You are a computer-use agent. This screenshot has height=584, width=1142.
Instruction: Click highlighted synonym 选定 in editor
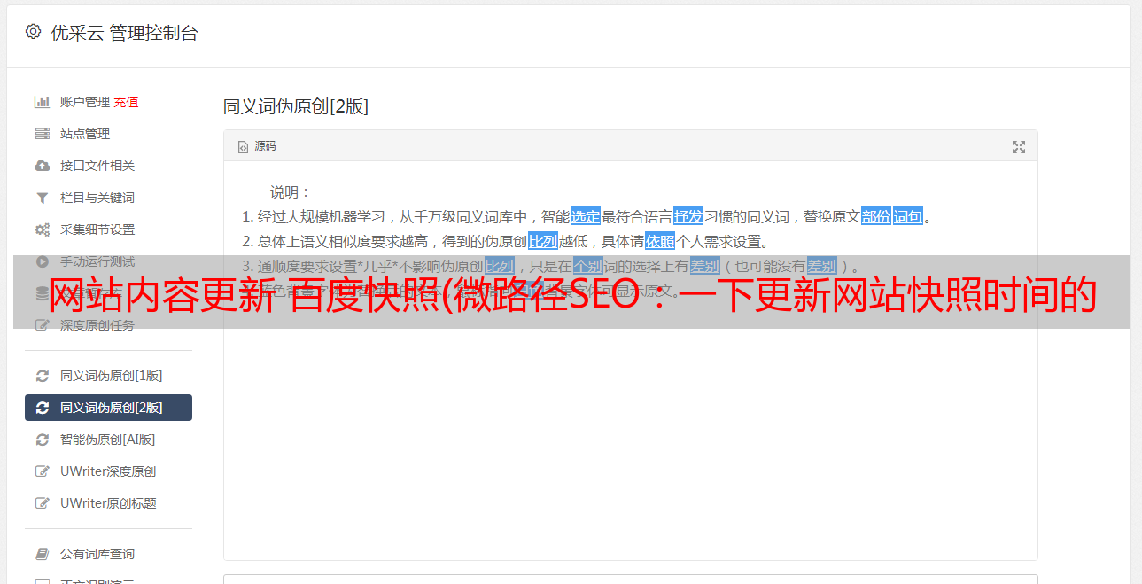(x=586, y=216)
